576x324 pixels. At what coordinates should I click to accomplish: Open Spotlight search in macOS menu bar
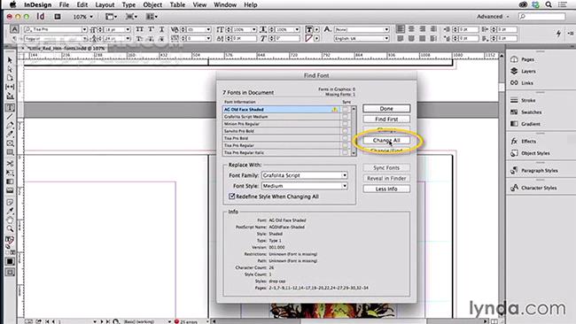pos(549,4)
